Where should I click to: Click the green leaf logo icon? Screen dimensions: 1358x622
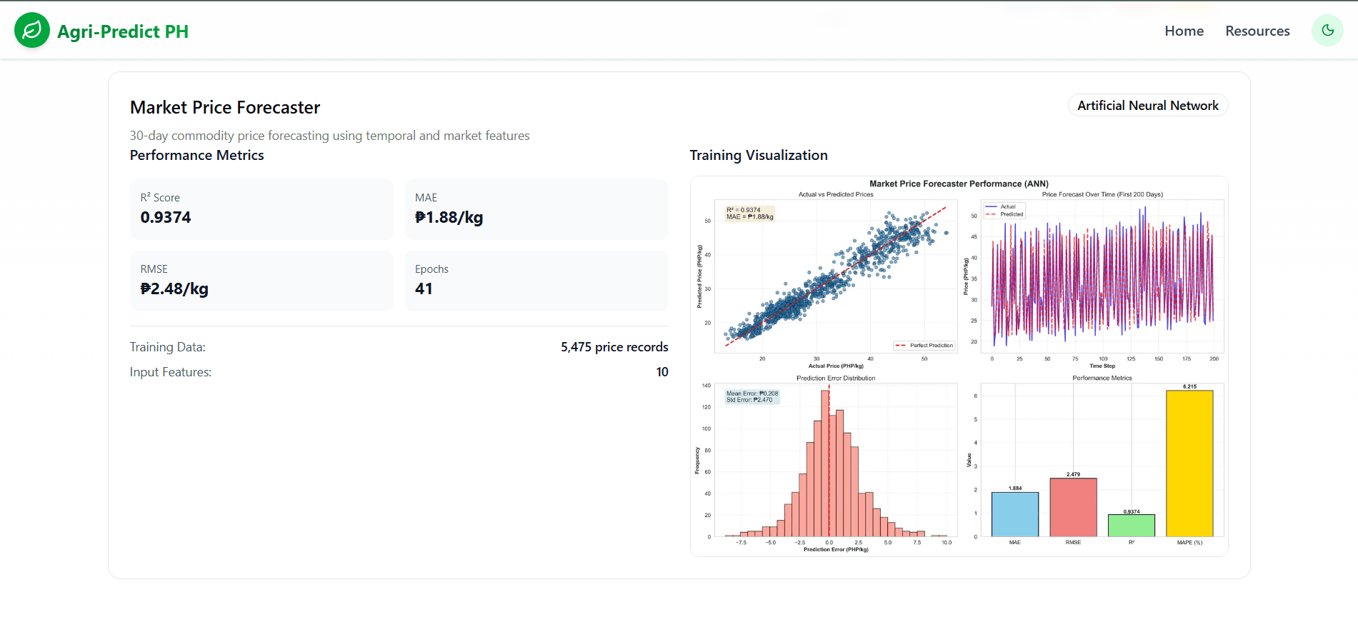click(x=32, y=31)
